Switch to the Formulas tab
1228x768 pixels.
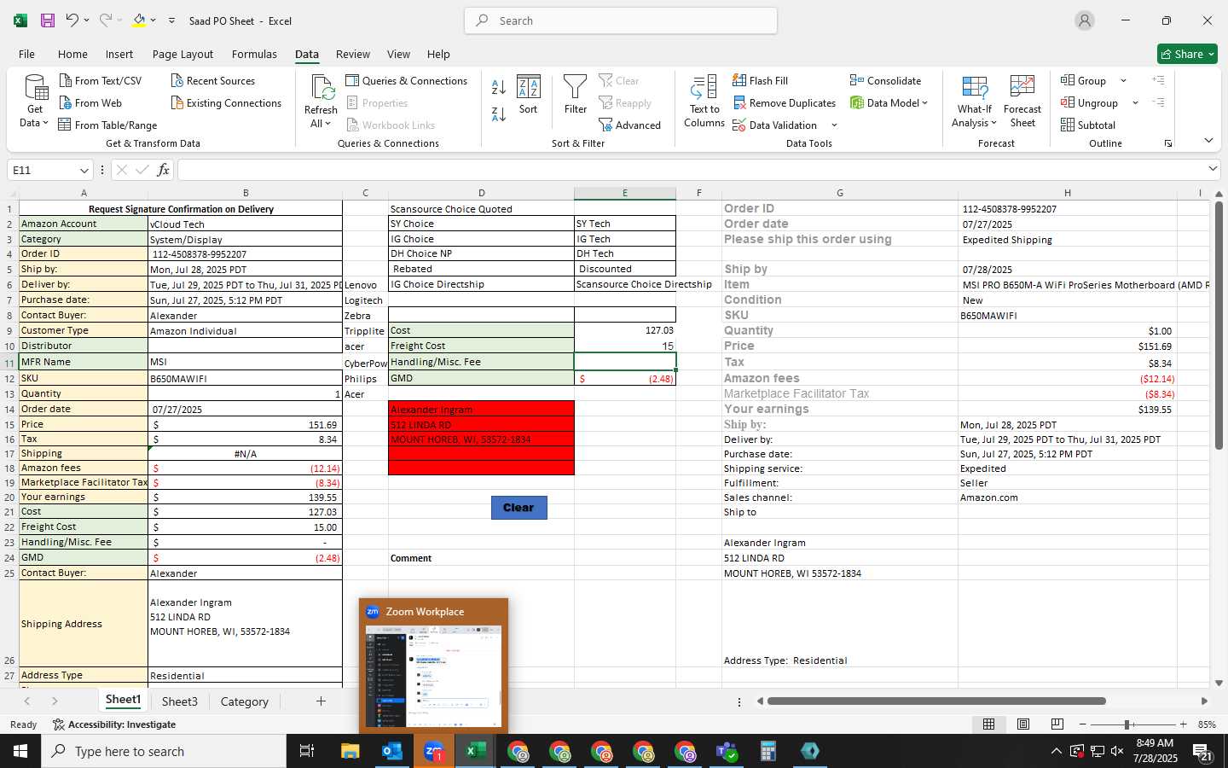pos(254,54)
